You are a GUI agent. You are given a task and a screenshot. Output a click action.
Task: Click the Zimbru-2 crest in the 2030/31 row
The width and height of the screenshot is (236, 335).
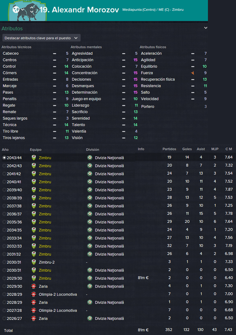[x=34, y=262]
